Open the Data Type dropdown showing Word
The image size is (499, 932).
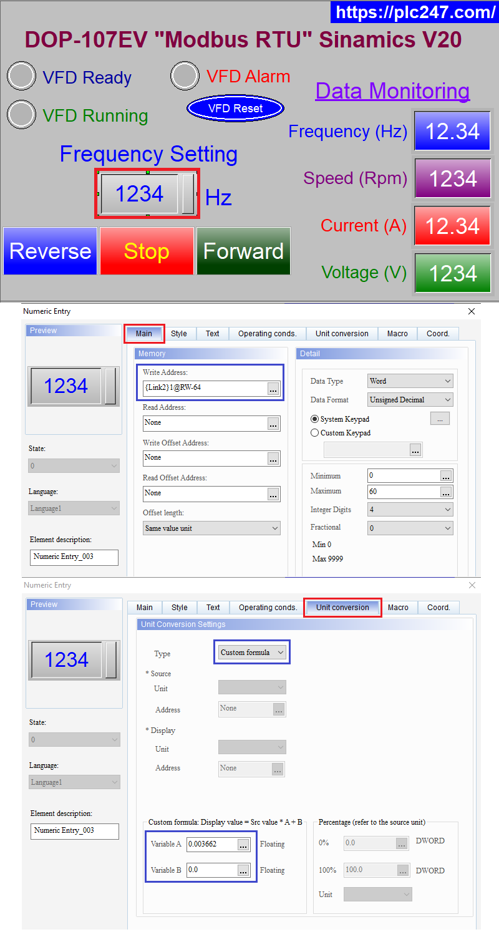click(x=410, y=381)
